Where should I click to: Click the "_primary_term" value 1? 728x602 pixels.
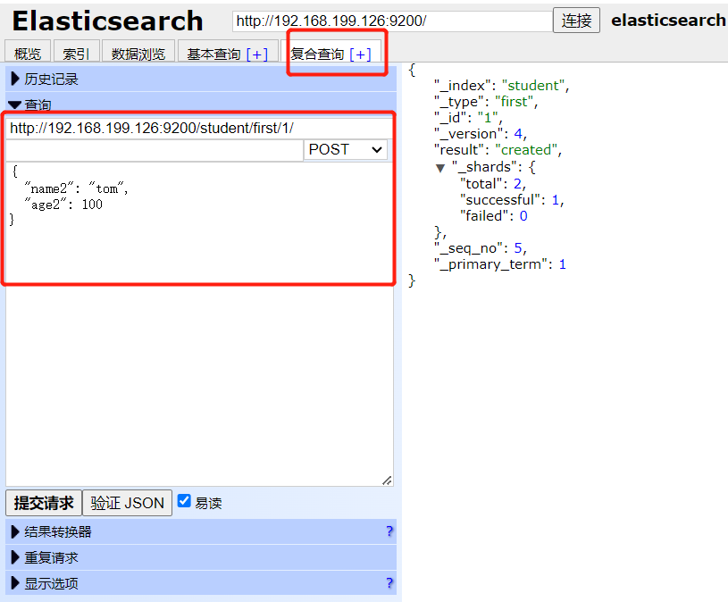(x=562, y=264)
